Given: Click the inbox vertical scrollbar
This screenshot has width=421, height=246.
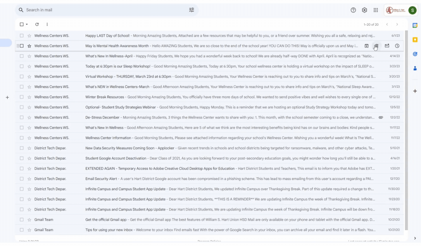Looking at the screenshot, I should tap(406, 130).
